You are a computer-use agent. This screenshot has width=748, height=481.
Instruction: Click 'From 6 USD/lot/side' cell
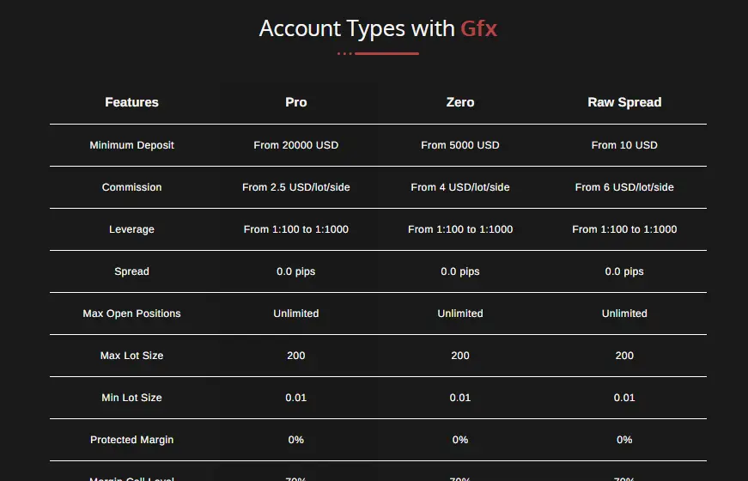pyautogui.click(x=624, y=187)
